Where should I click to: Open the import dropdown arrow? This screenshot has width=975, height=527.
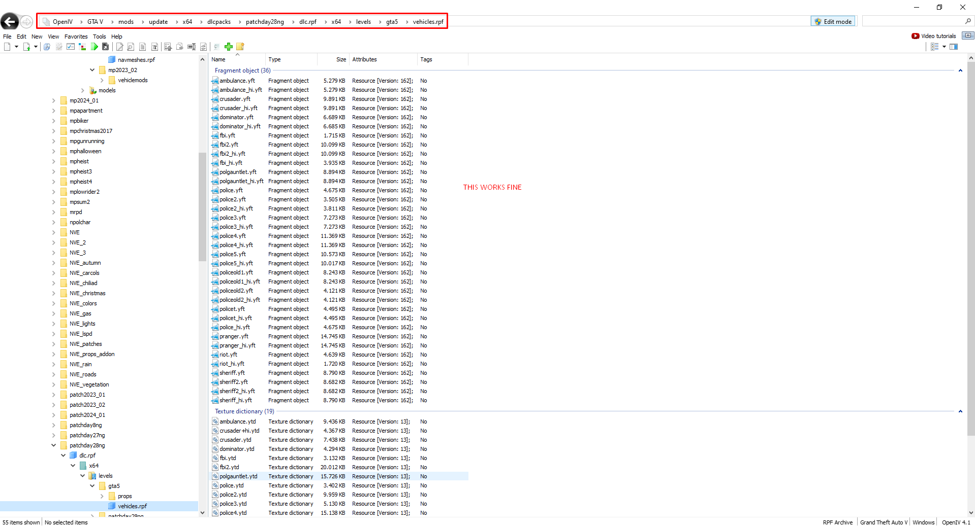(36, 47)
